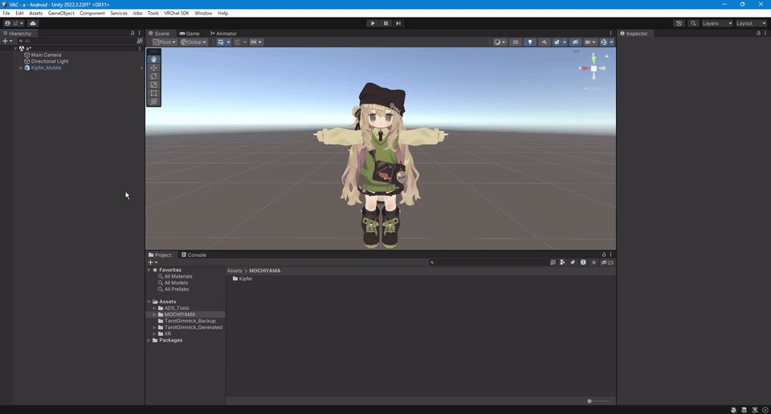This screenshot has height=414, width=771.
Task: Open the draw mode shading dropdown
Action: click(x=500, y=43)
